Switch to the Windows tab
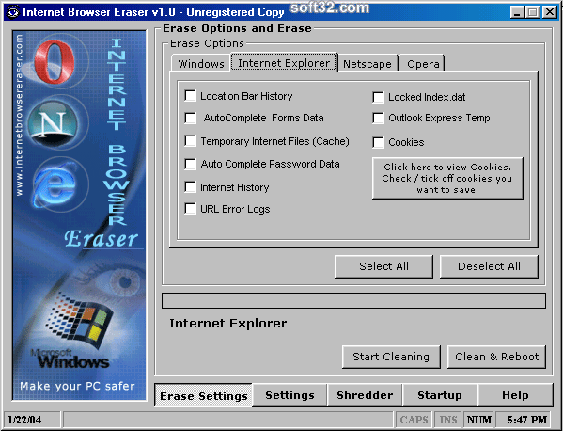 (x=201, y=64)
